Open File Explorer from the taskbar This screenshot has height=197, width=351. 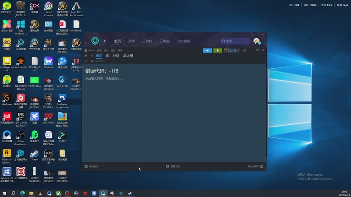click(x=31, y=193)
